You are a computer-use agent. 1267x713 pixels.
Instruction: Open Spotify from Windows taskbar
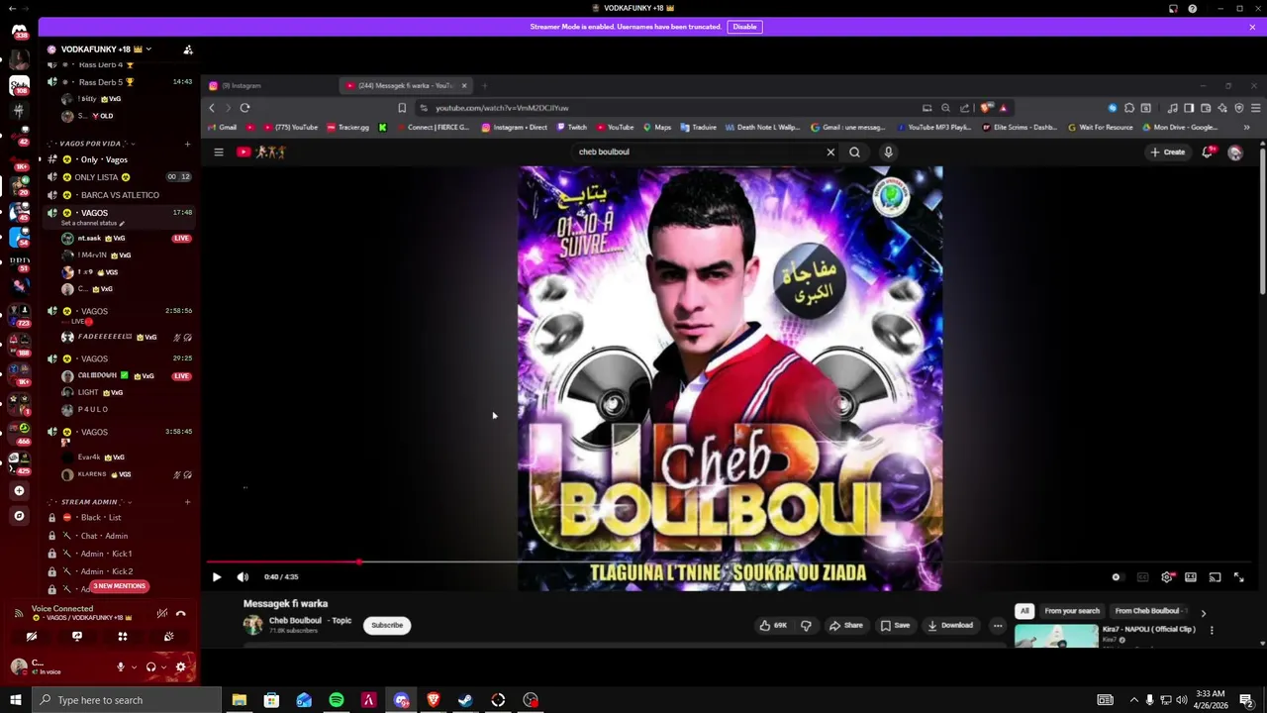click(337, 700)
